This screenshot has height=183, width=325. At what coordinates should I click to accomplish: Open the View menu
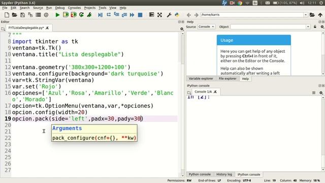pos(113,8)
